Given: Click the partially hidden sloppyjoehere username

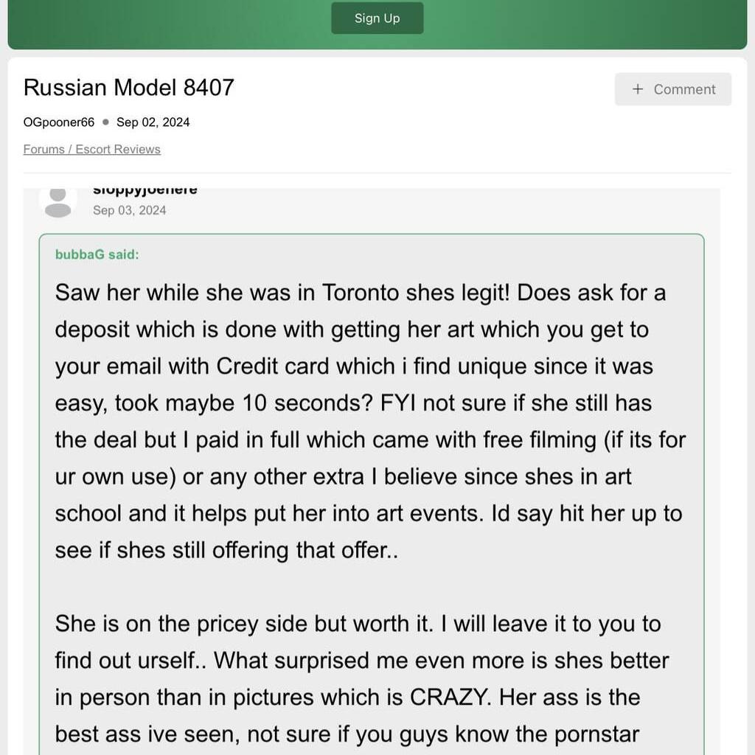Looking at the screenshot, I should coord(145,191).
